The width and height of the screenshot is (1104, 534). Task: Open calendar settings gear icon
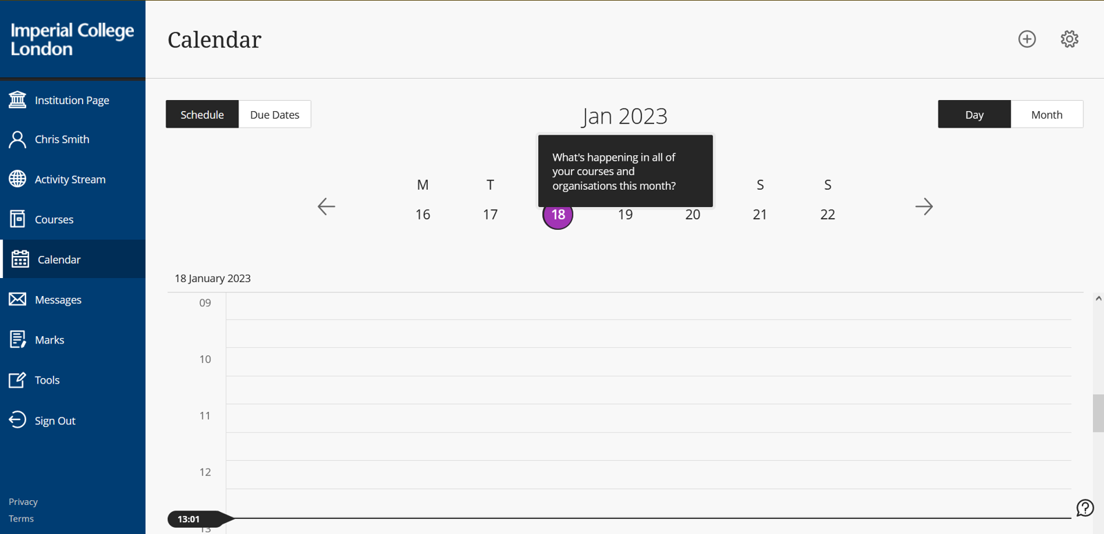(x=1069, y=39)
